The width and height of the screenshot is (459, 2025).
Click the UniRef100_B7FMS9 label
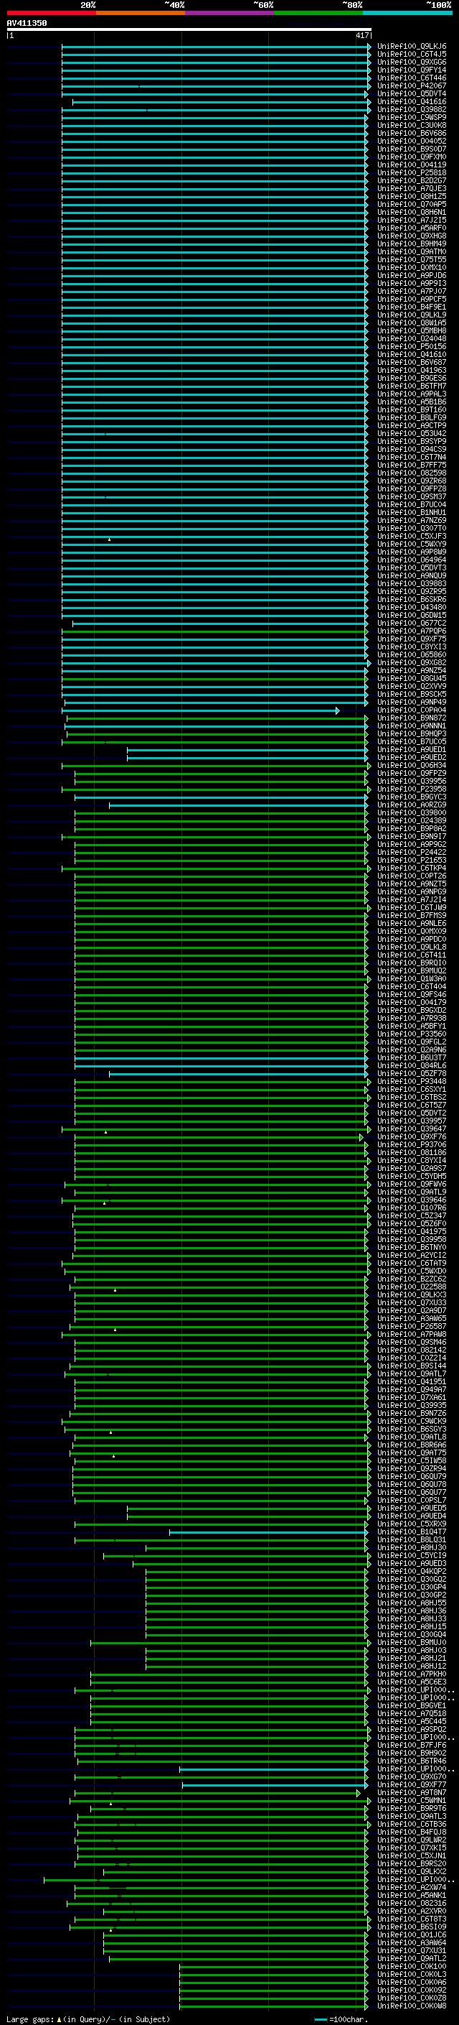click(412, 915)
